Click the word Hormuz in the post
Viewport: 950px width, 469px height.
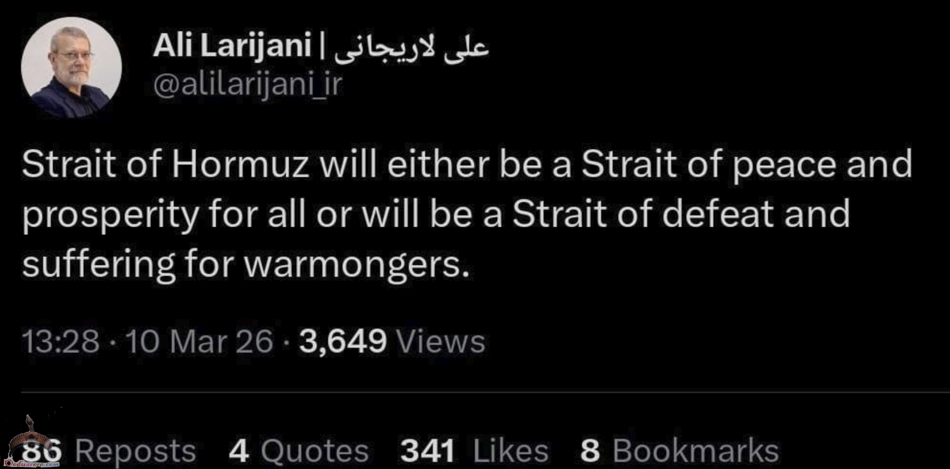(x=240, y=164)
